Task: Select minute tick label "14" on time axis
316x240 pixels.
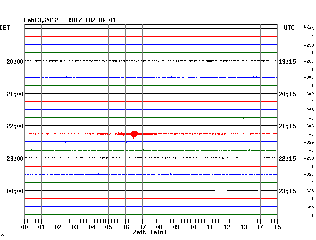Action: (x=260, y=227)
